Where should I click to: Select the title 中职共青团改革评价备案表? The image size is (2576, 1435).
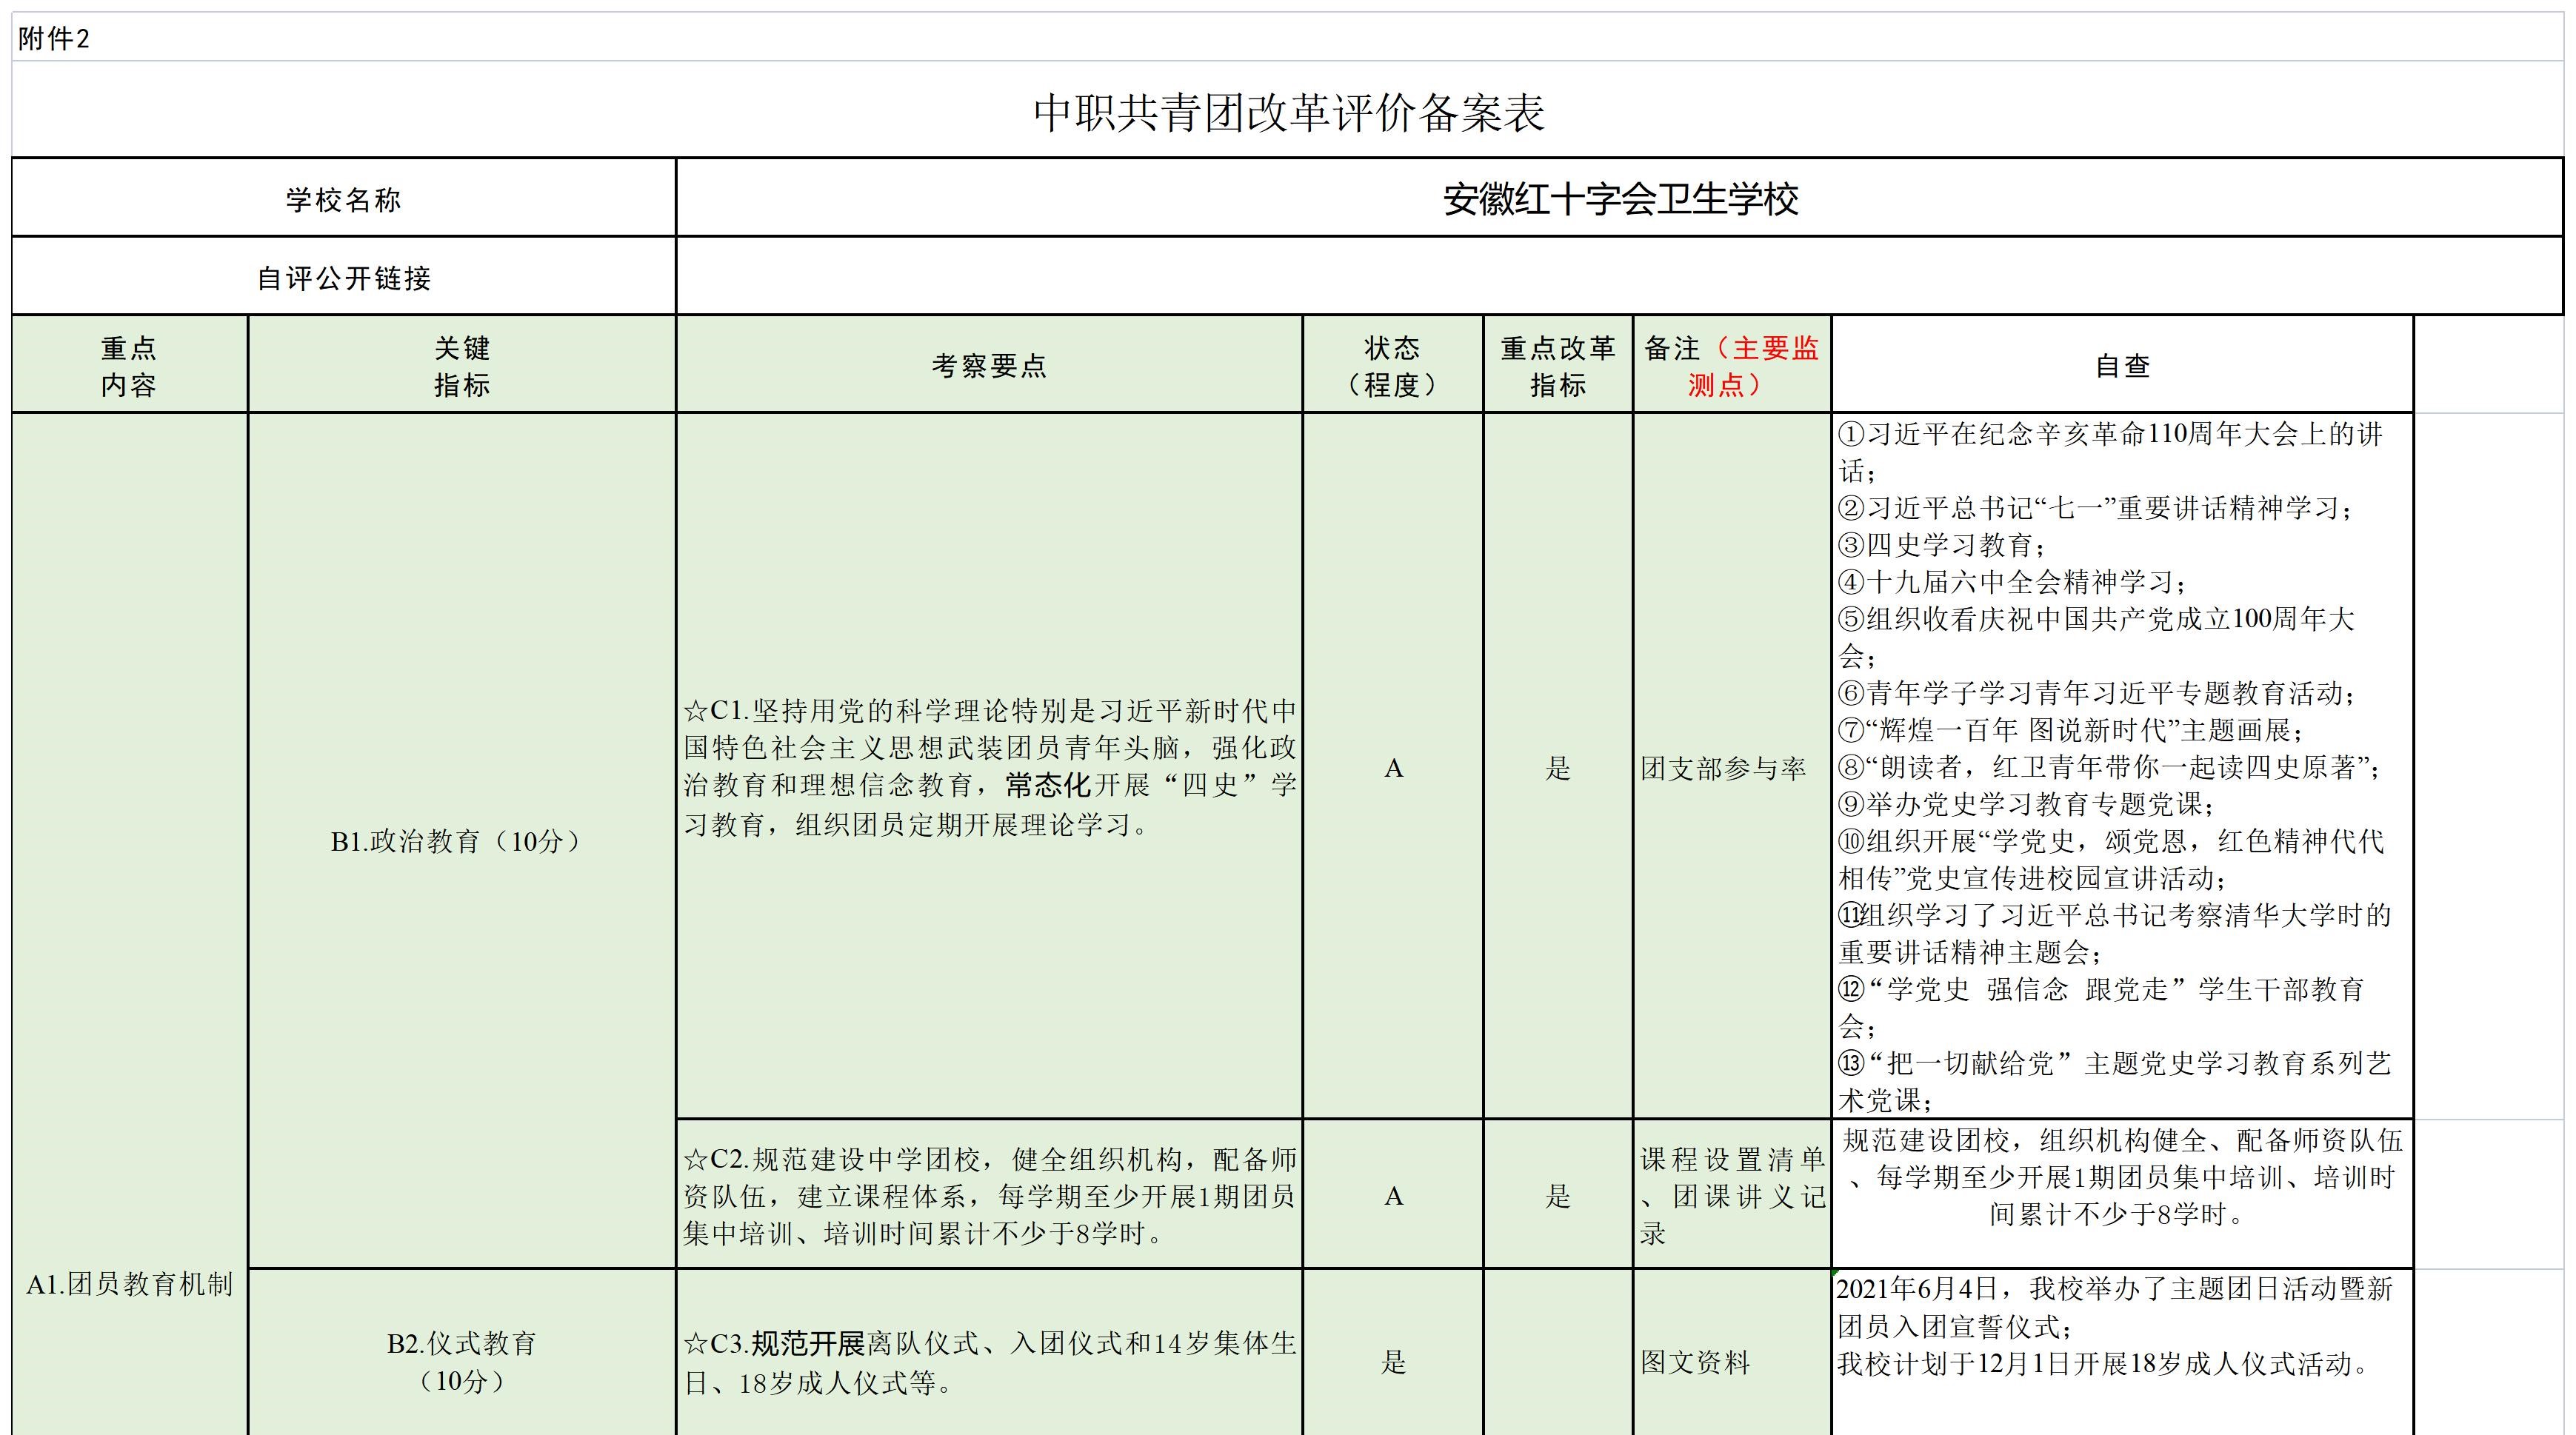[x=1288, y=112]
